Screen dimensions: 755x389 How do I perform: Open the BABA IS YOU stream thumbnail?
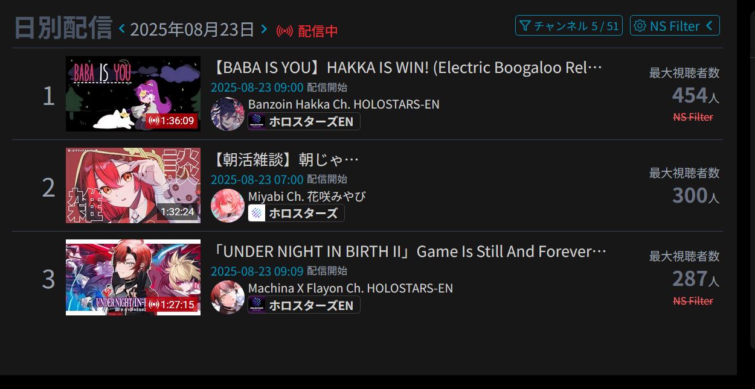(133, 93)
